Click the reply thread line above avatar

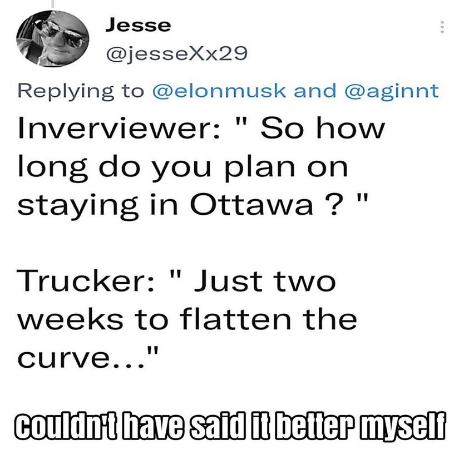click(52, 3)
